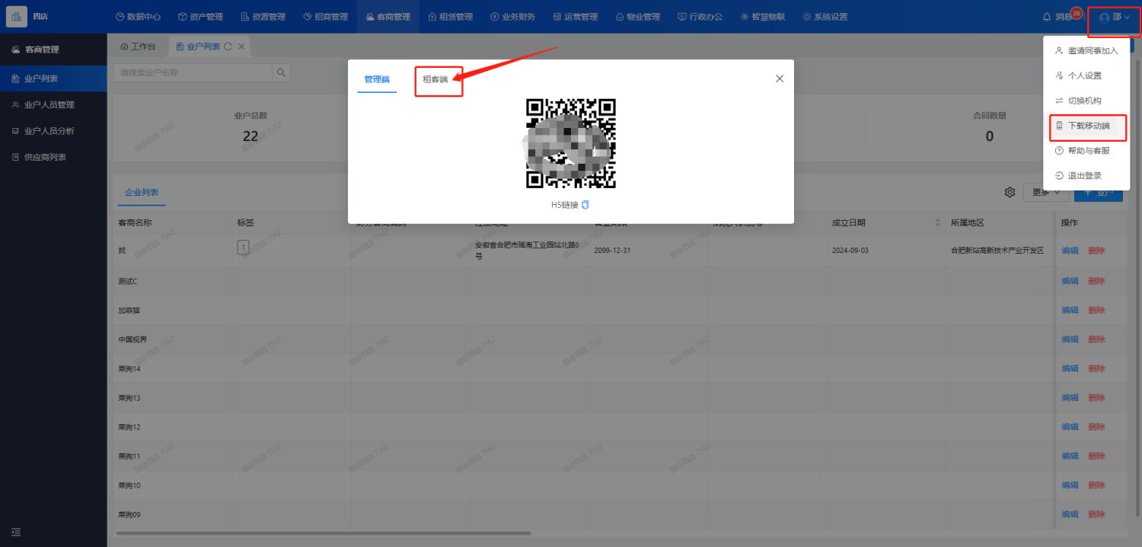The width and height of the screenshot is (1142, 547).
Task: Open 业户列表 in the left sidebar
Action: pos(53,78)
